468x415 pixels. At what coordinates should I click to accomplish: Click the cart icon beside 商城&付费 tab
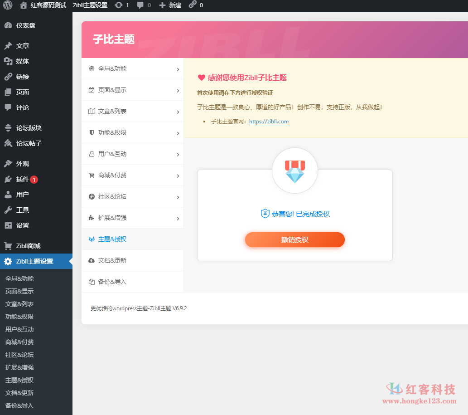[92, 176]
